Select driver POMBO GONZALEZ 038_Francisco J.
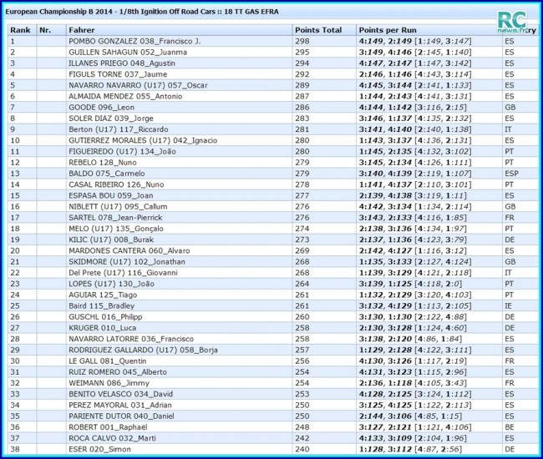 pos(134,41)
